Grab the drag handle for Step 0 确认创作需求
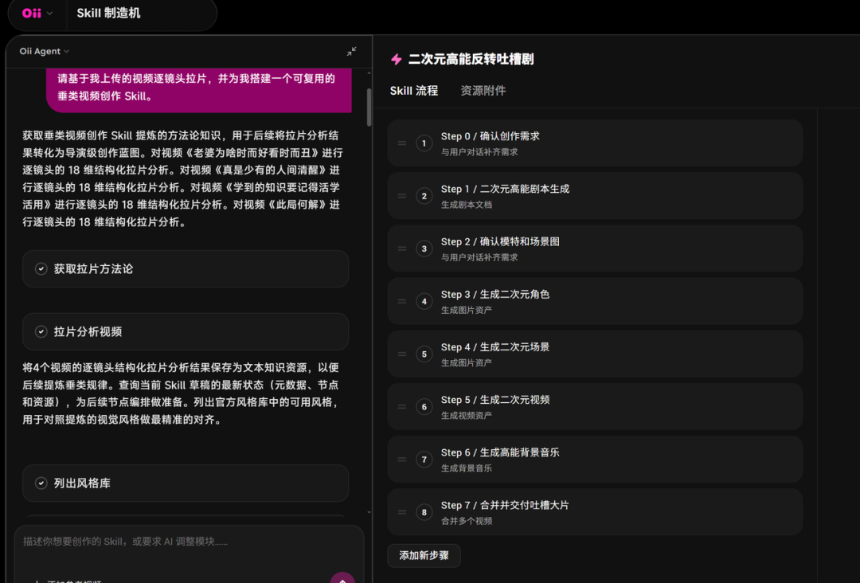The width and height of the screenshot is (860, 583). (402, 143)
